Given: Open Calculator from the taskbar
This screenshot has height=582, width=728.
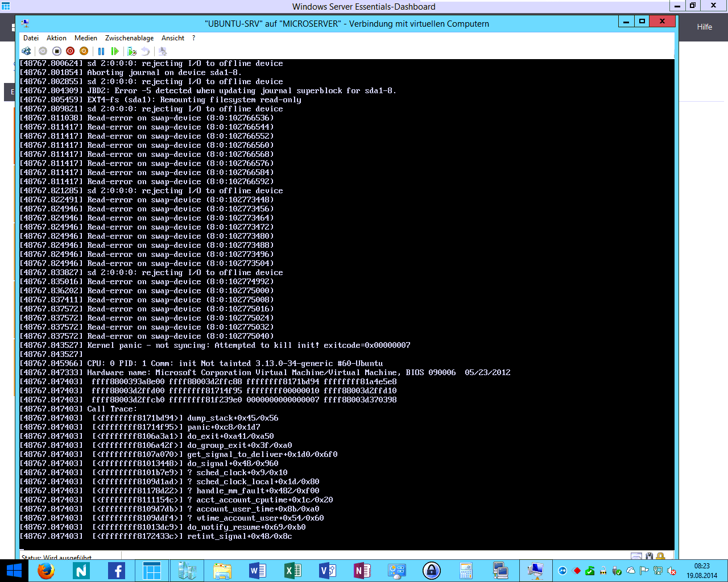Looking at the screenshot, I should coord(466,571).
